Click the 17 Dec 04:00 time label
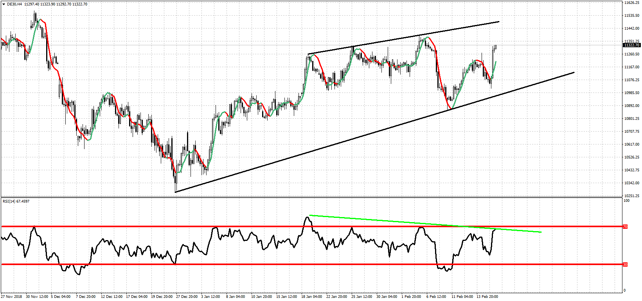The image size is (642, 301). pos(137,297)
